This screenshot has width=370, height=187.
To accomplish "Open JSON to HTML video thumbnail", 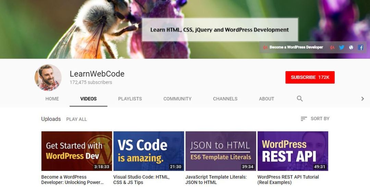I will 221,151.
